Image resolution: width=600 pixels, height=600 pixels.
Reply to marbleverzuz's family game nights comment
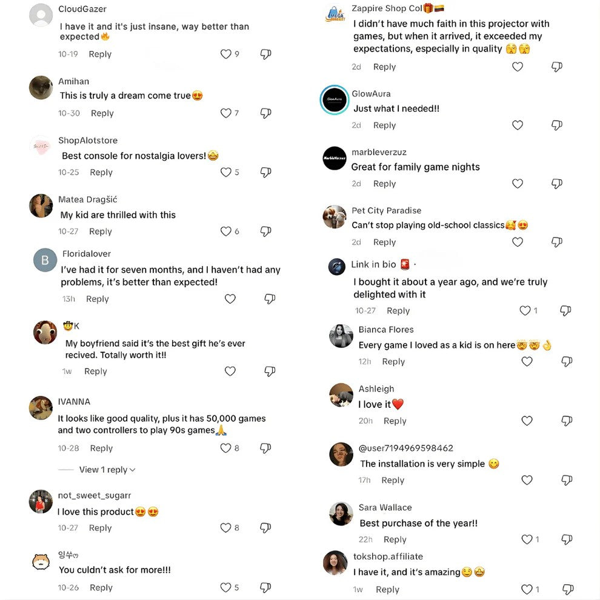point(384,184)
